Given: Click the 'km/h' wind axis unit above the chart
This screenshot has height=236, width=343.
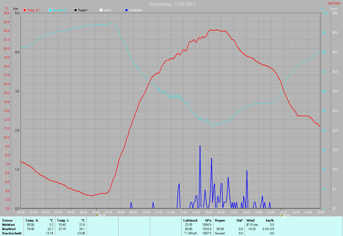Looking at the screenshot, I should [x=334, y=9].
